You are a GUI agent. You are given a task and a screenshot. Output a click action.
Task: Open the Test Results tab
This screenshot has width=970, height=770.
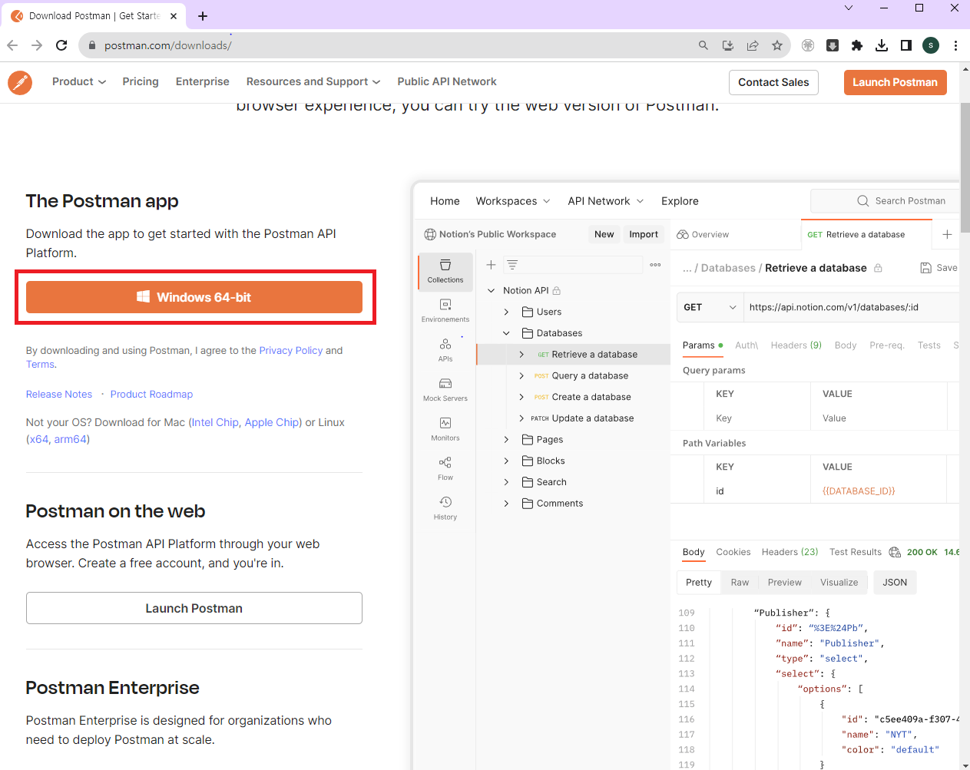click(x=856, y=552)
